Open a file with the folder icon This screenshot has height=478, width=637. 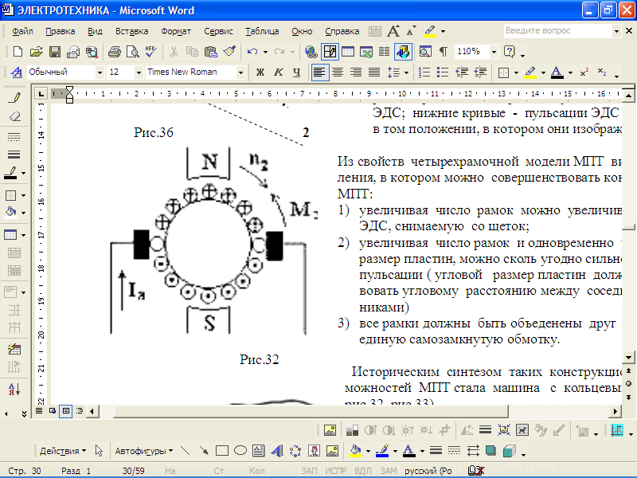[x=36, y=52]
